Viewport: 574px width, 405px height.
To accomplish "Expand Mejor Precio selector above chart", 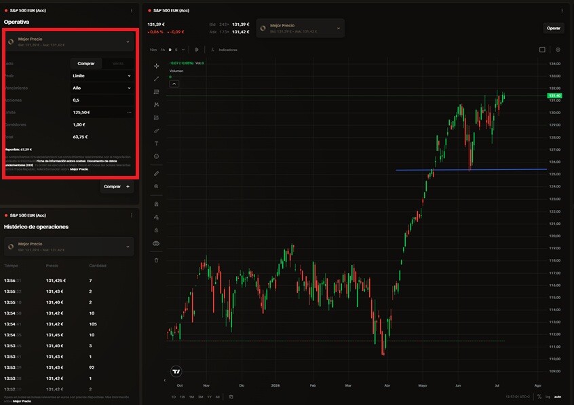I will point(300,29).
